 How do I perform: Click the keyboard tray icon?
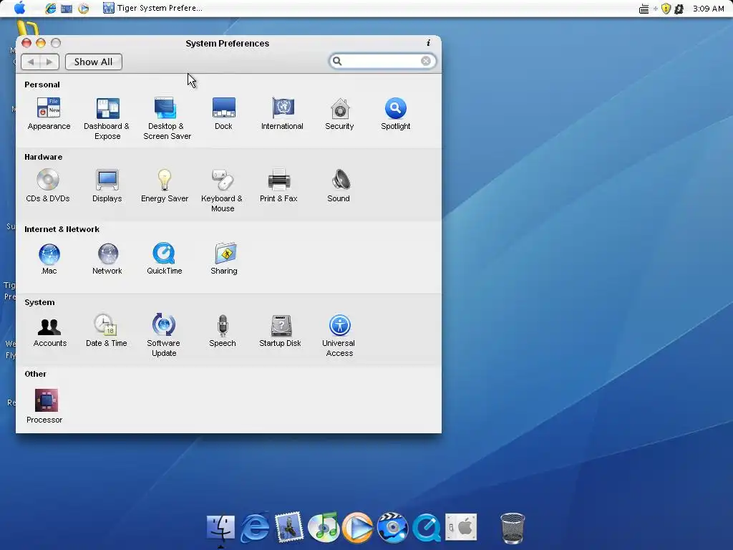tap(644, 9)
